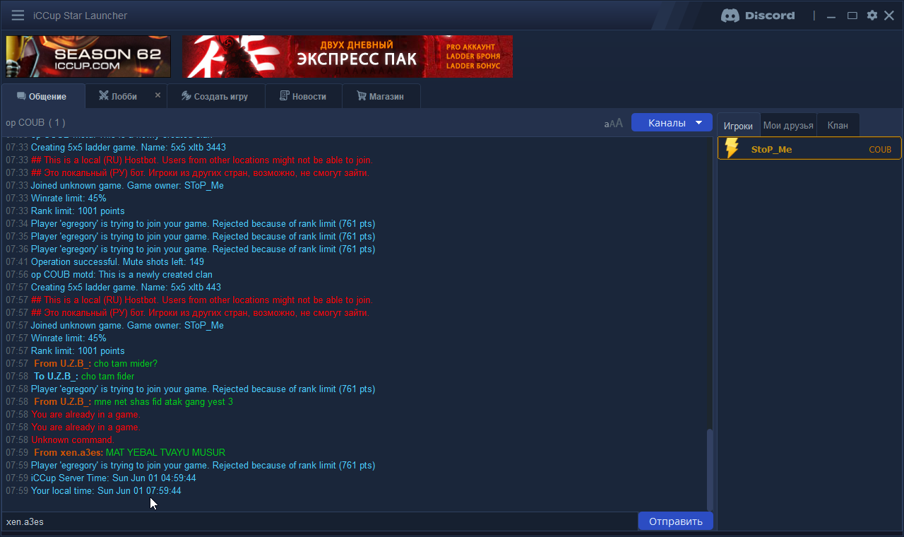Click the Экспресс Пак promo banner

347,57
